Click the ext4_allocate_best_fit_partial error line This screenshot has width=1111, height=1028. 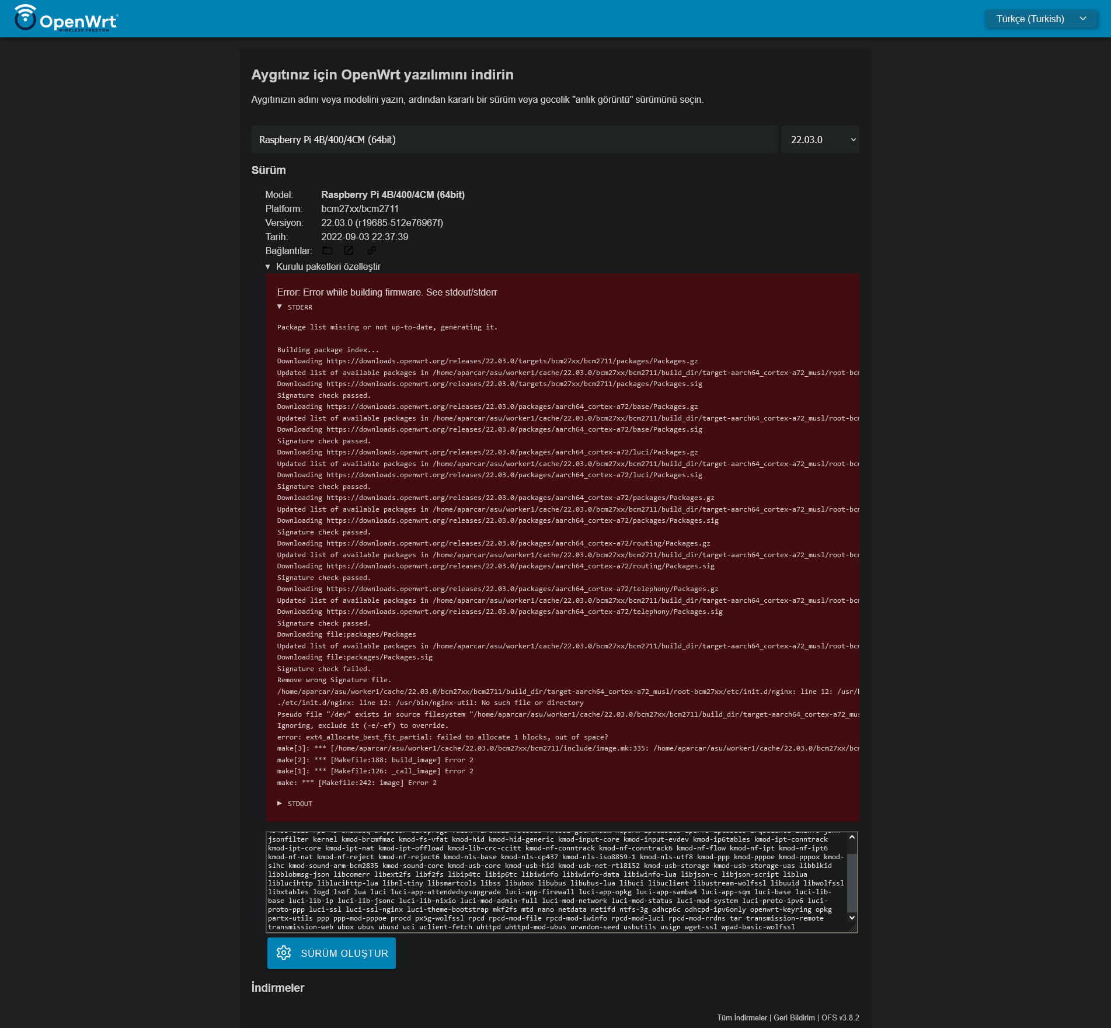click(x=443, y=737)
